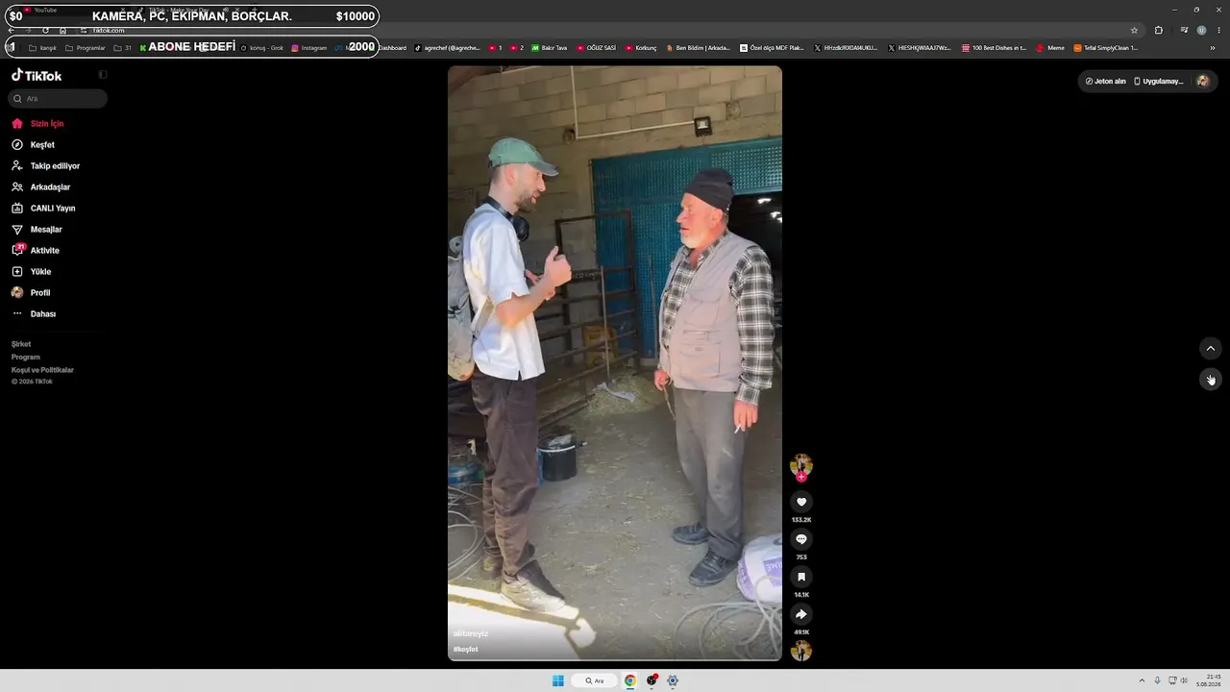Image resolution: width=1230 pixels, height=692 pixels.
Task: Open Chrome from the taskbar
Action: [x=630, y=680]
